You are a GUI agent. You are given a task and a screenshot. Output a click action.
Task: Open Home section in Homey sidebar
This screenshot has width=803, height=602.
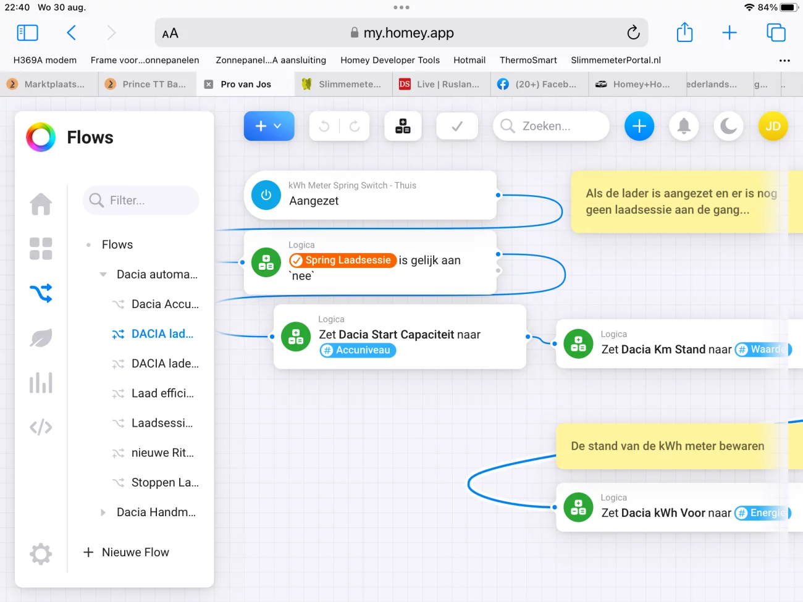[41, 204]
